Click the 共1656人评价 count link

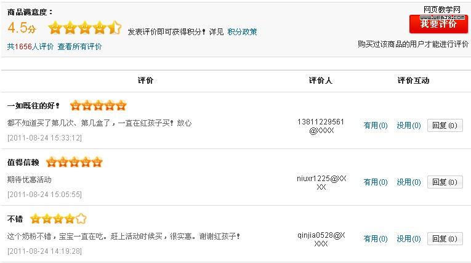30,46
